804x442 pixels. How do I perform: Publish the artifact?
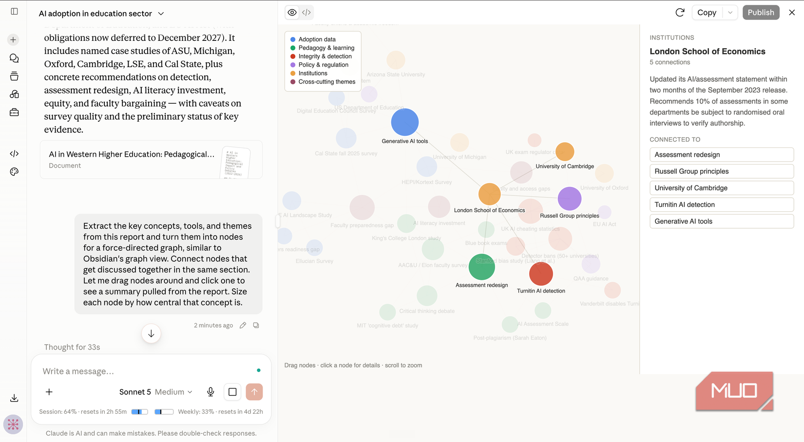tap(761, 13)
